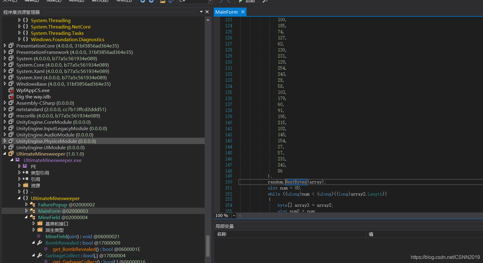Open the zoom 100 % dropdown arrow
This screenshot has width=483, height=263.
pyautogui.click(x=234, y=216)
